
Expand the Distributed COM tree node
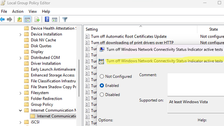pyautogui.click(x=20, y=58)
